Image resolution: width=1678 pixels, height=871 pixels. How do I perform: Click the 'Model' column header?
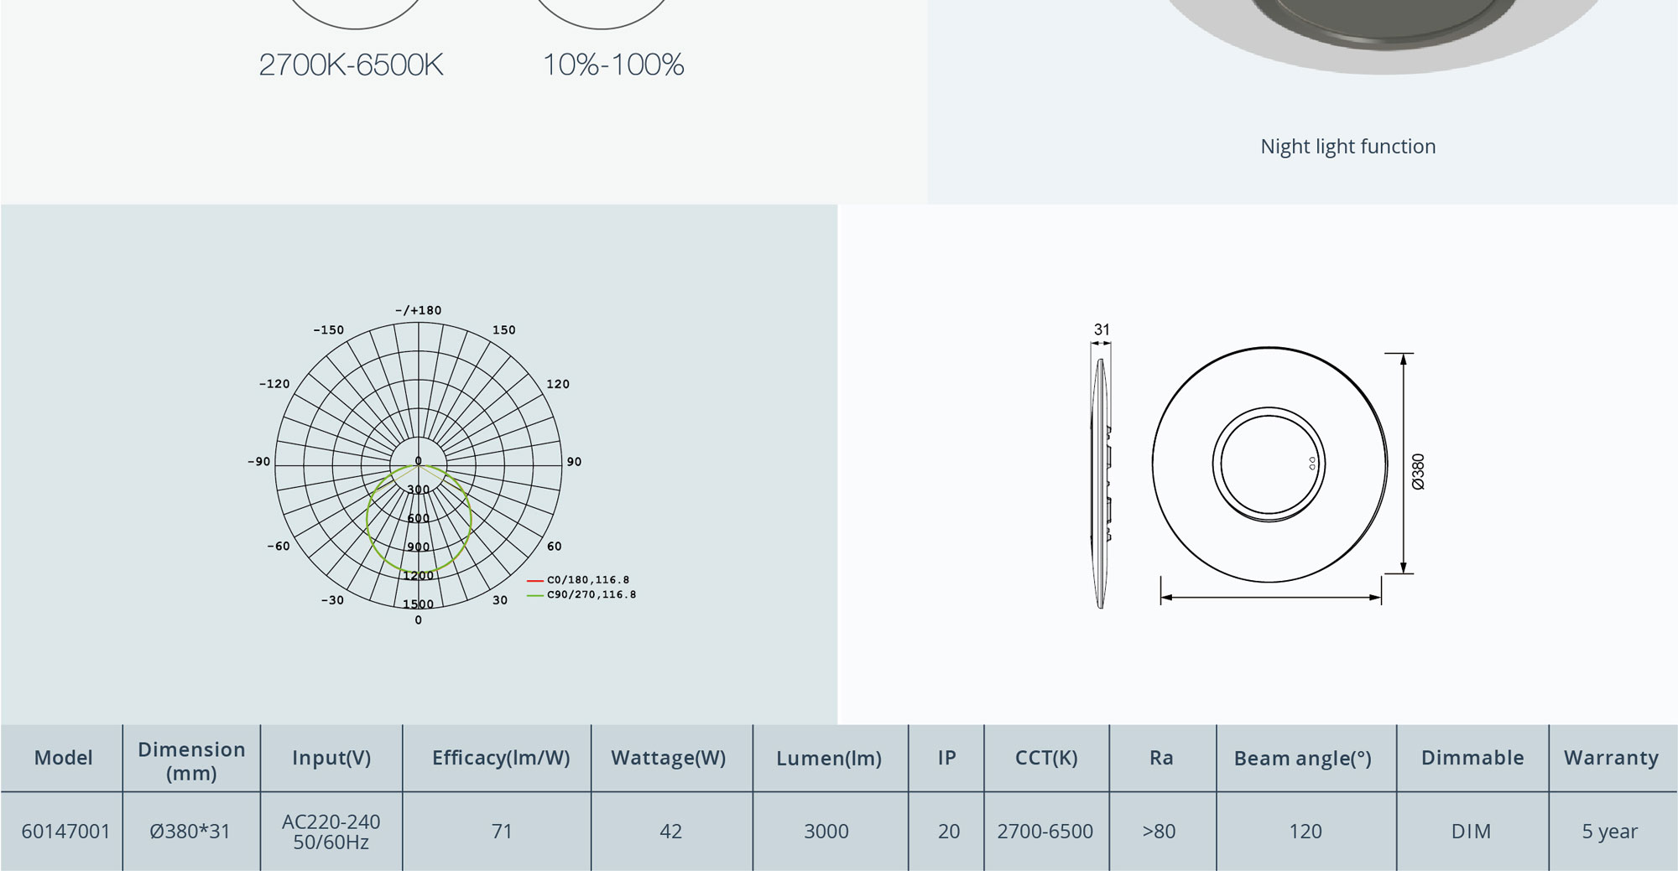(x=64, y=758)
